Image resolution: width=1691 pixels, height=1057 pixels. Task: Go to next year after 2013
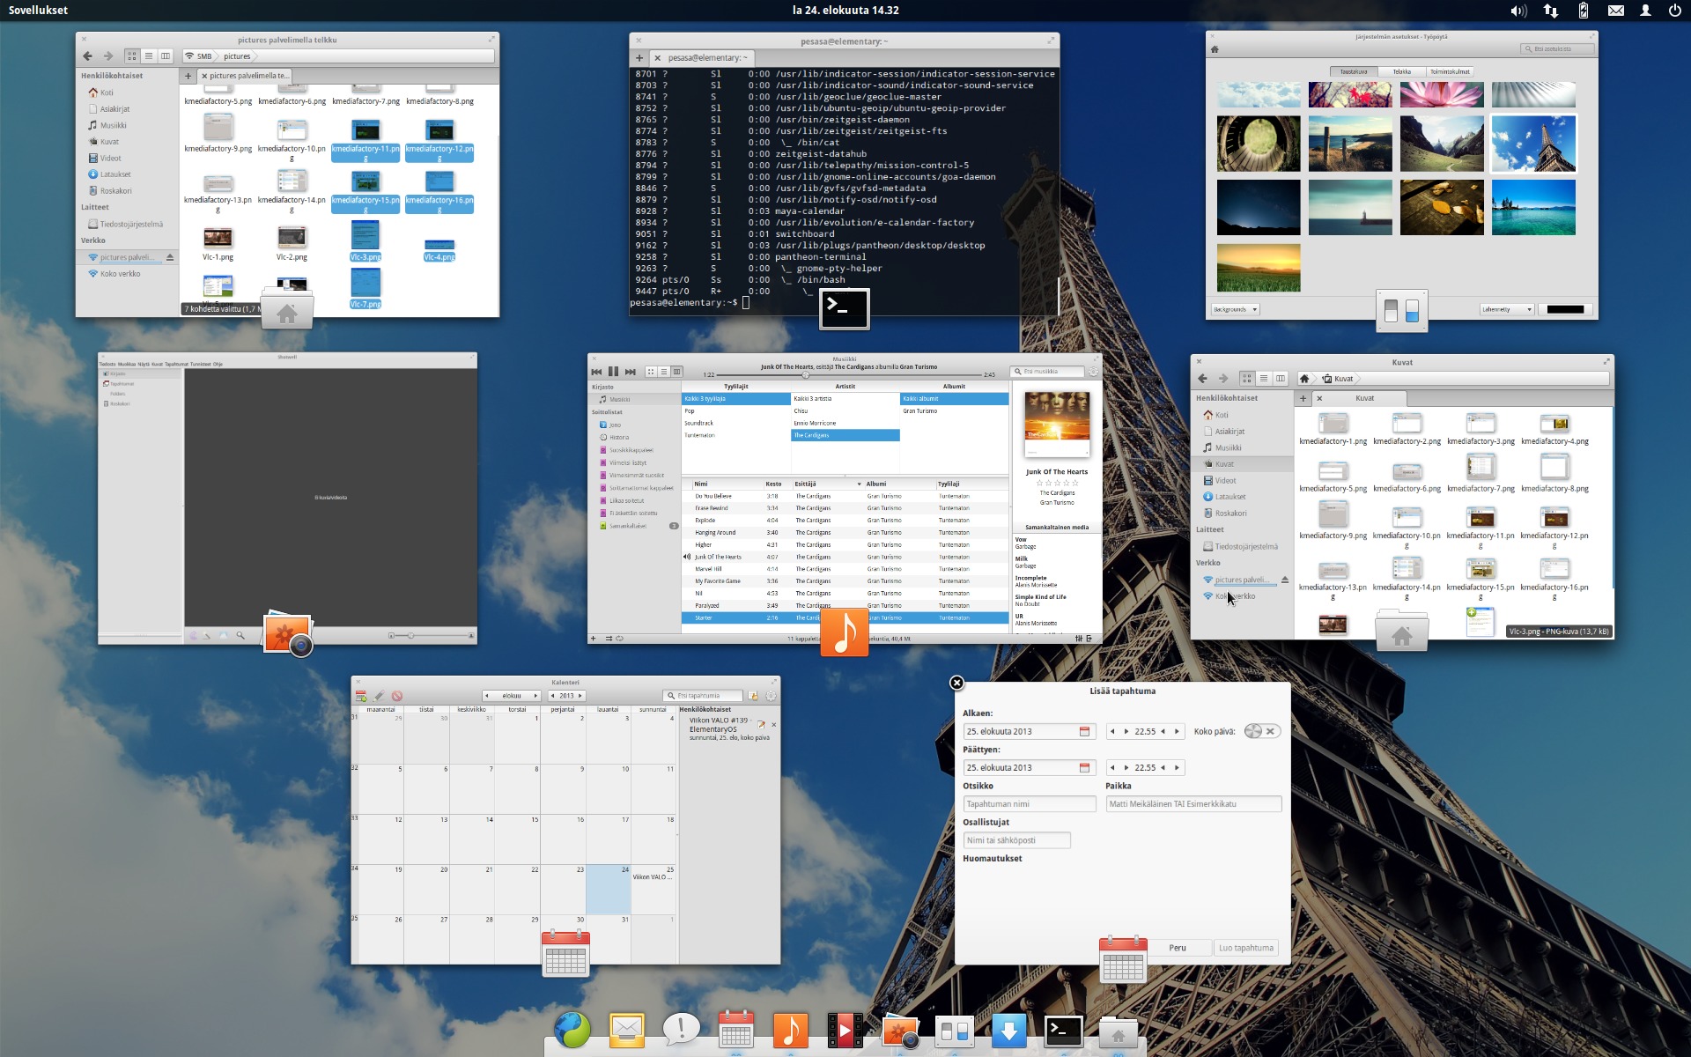580,696
